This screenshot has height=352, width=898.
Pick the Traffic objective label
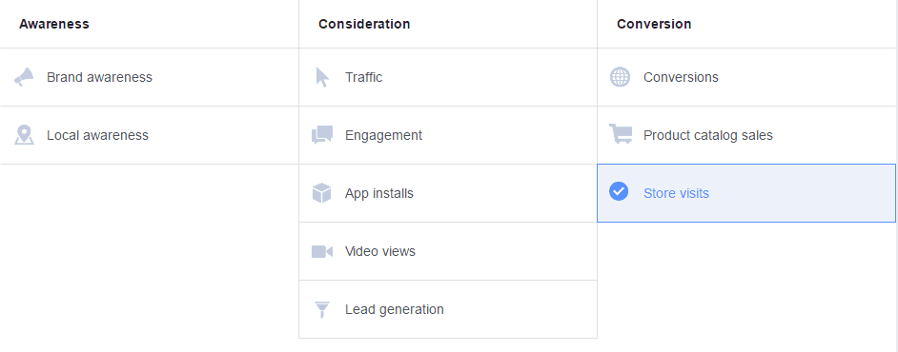pos(363,77)
